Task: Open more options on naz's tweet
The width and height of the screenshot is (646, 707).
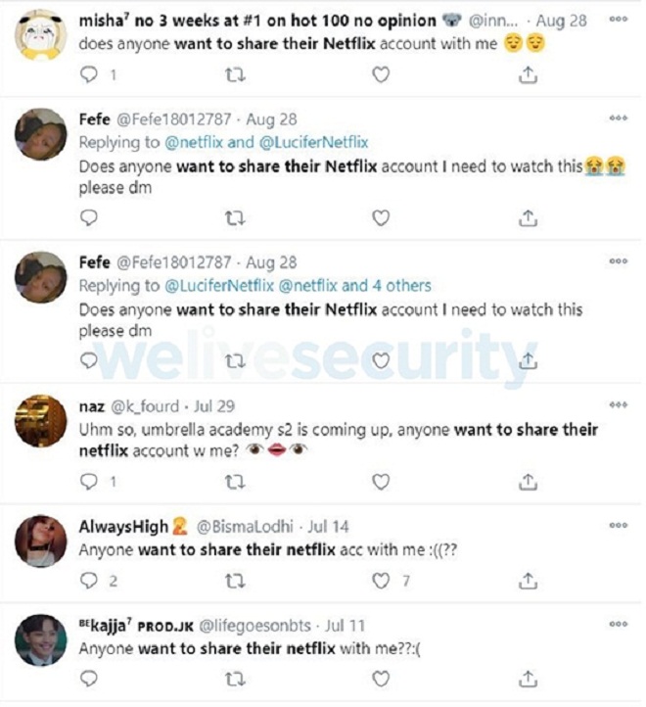Action: coord(618,404)
